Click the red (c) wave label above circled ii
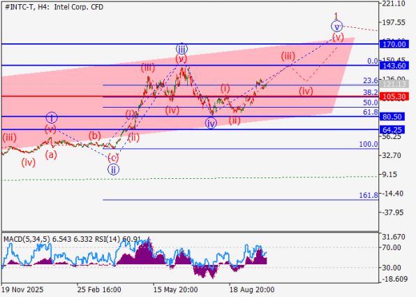Image resolution: width=416 pixels, height=297 pixels. click(113, 158)
